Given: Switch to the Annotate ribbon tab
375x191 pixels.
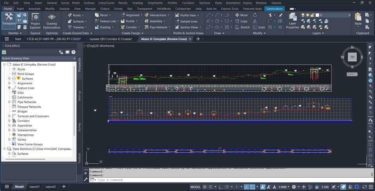Looking at the screenshot, I should point(34,9).
